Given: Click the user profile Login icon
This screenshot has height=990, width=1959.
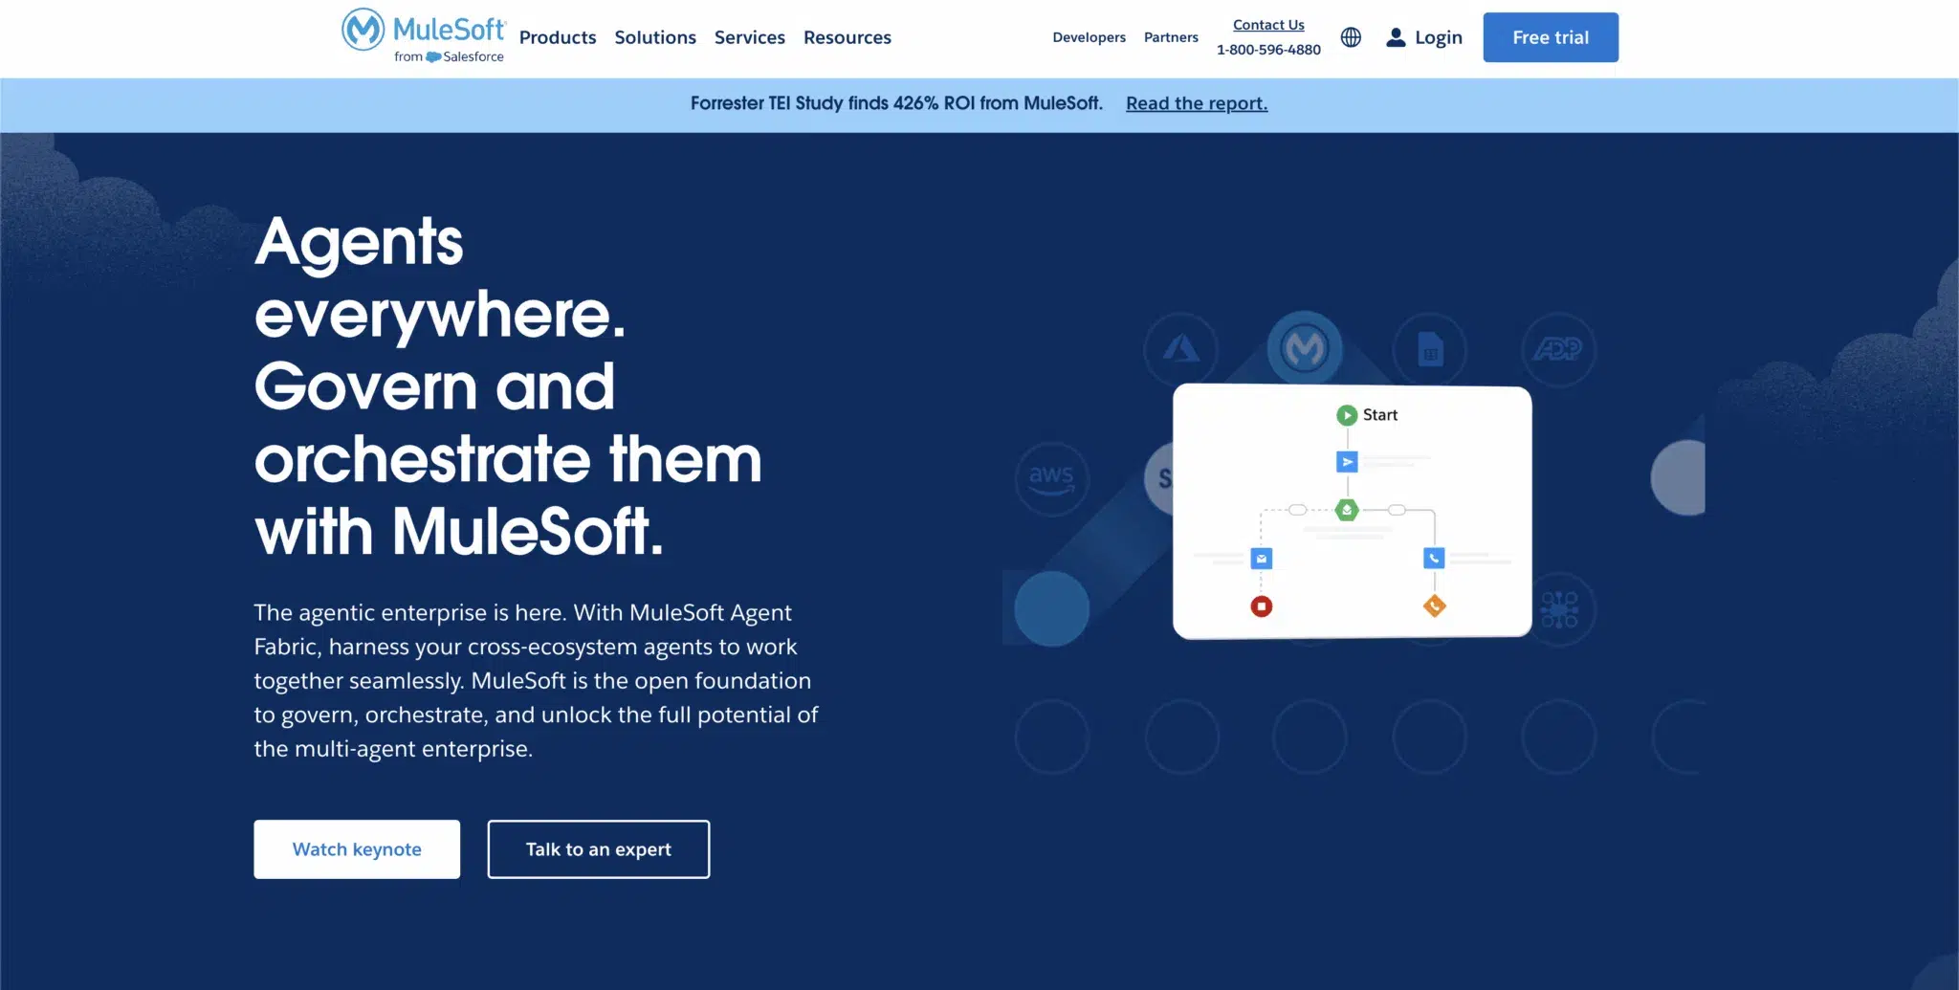Looking at the screenshot, I should (x=1396, y=37).
